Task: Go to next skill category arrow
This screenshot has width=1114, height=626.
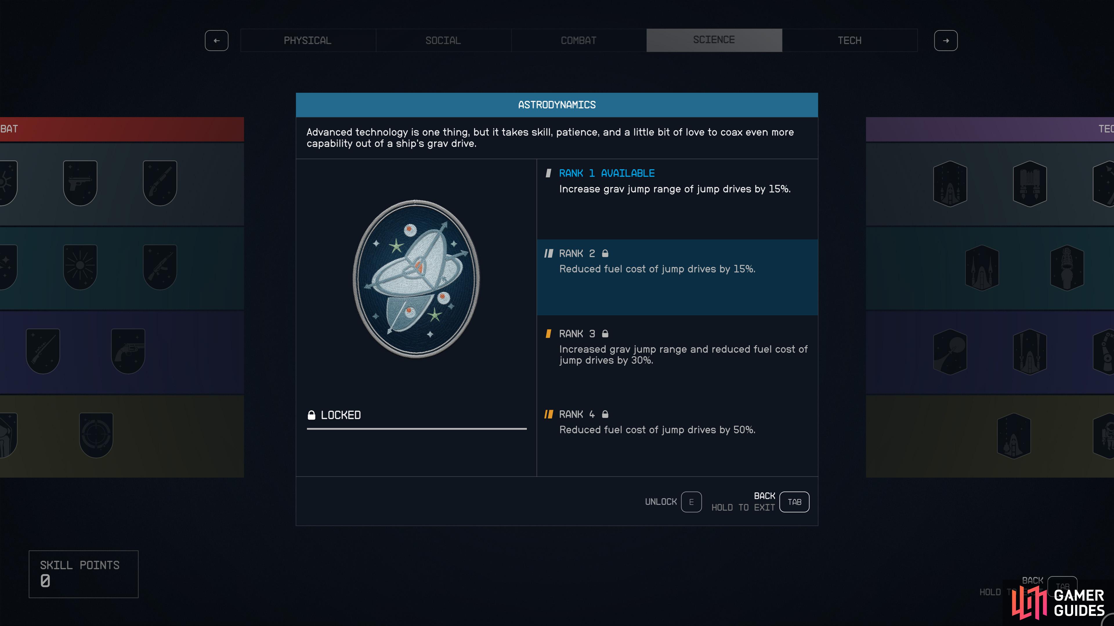Action: pyautogui.click(x=946, y=41)
